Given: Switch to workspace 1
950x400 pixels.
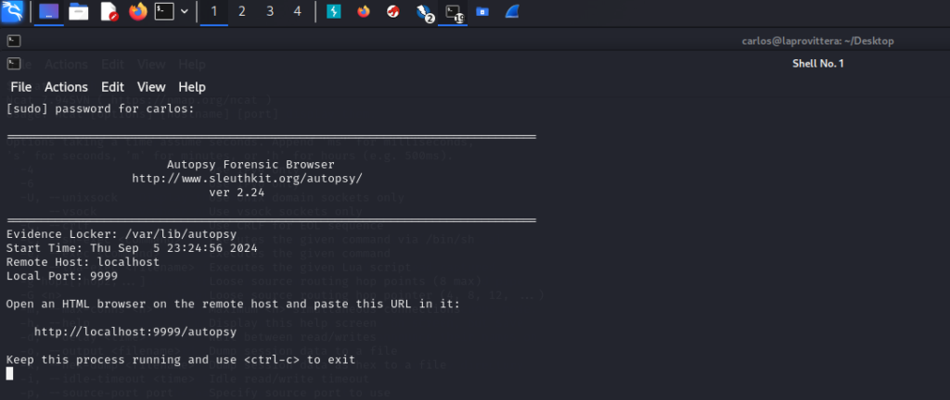Looking at the screenshot, I should 214,12.
